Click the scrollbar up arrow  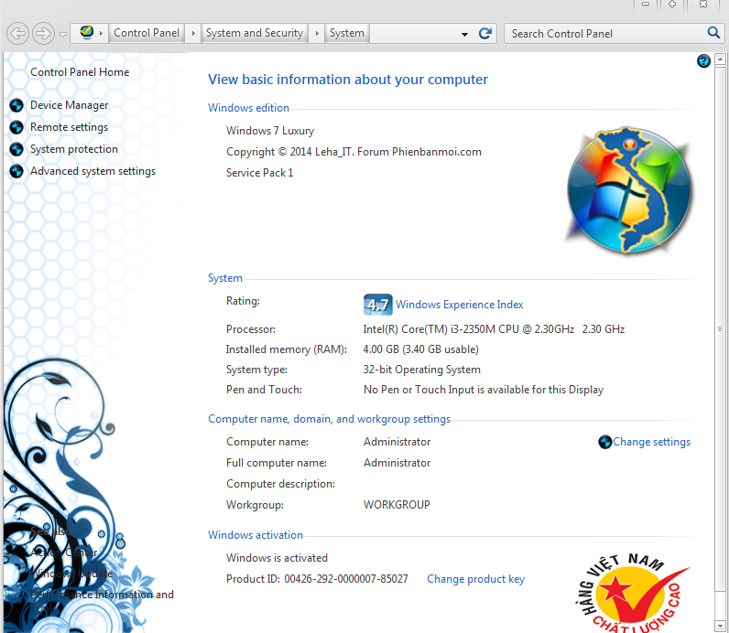click(x=720, y=59)
